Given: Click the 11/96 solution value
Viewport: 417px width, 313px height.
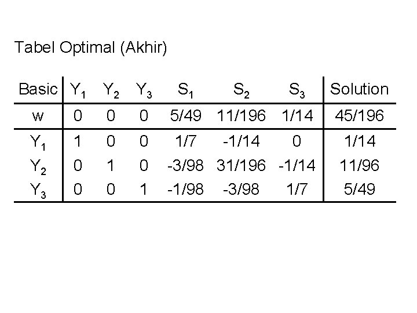Looking at the screenshot, I should tap(359, 166).
